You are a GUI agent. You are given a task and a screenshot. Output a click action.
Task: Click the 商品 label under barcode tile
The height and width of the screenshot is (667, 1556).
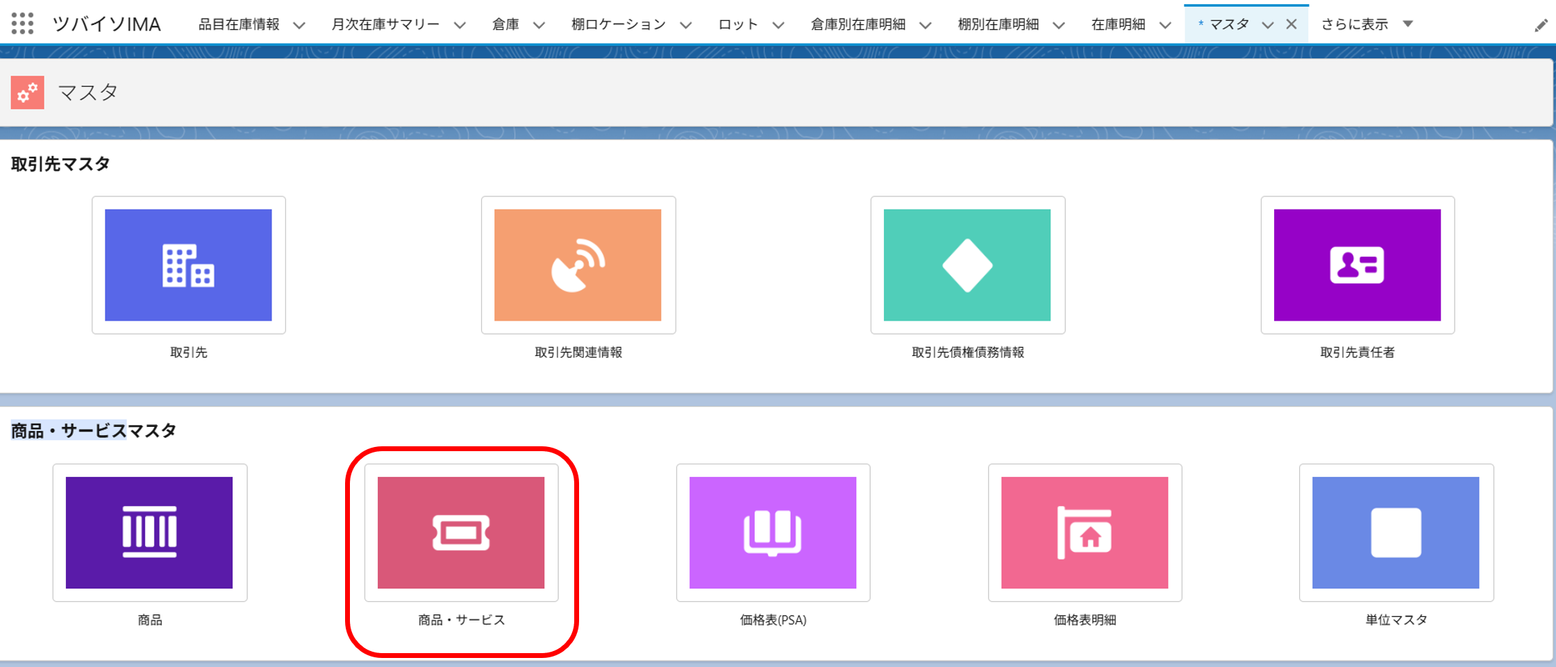click(x=149, y=620)
